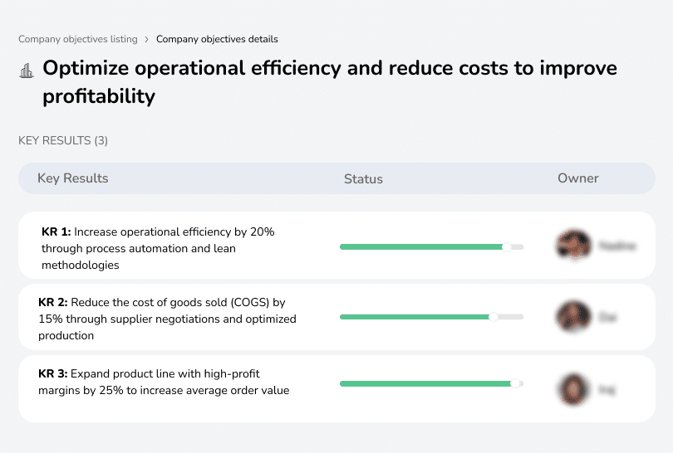The width and height of the screenshot is (673, 453).
Task: Click the building icon beside the objective title
Action: 27,71
